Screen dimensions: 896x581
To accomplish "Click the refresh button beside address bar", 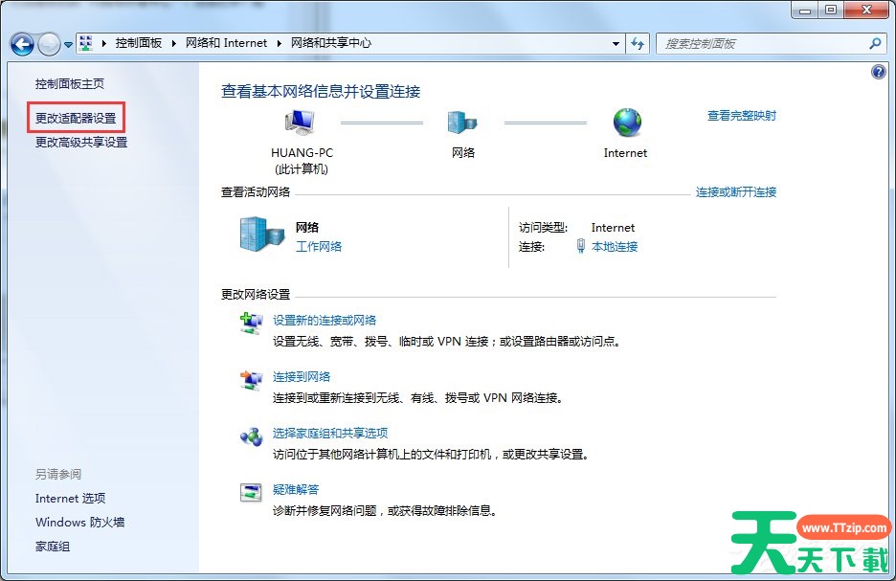I will (638, 43).
